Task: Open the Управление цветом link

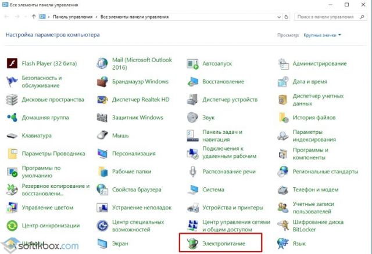Action: click(48, 208)
